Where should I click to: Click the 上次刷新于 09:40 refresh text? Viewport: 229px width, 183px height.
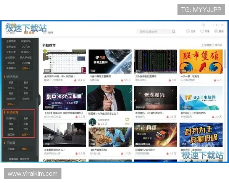211,45
